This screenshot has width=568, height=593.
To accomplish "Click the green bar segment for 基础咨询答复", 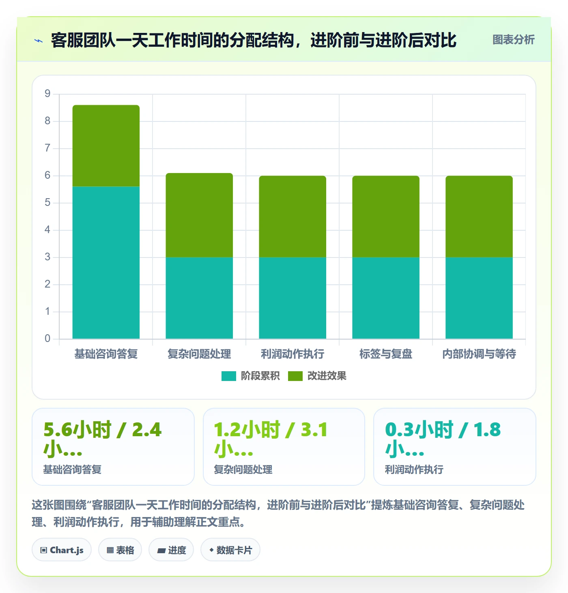I will [106, 146].
